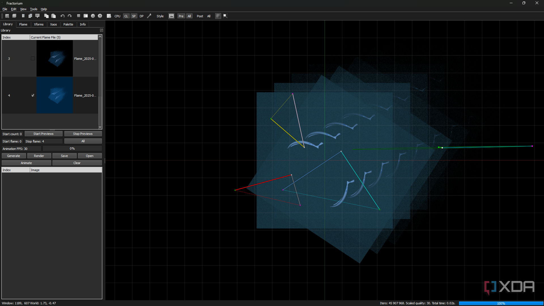Screen dimensions: 544x306
Task: Click the save all flames icon
Action: [x=30, y=16]
